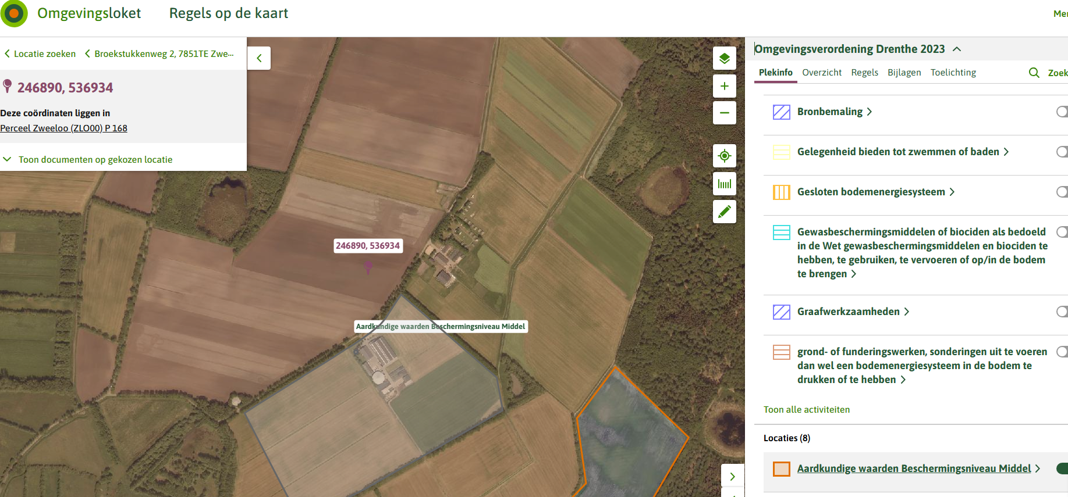Open the Bijlagen tab
The height and width of the screenshot is (497, 1068).
pos(904,73)
